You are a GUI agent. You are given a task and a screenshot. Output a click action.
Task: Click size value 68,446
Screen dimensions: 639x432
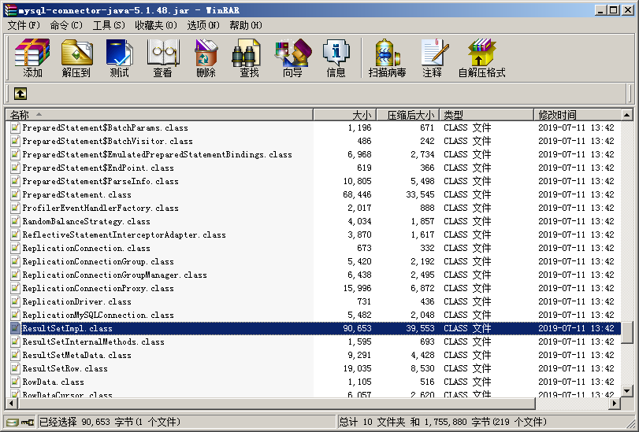coord(357,194)
